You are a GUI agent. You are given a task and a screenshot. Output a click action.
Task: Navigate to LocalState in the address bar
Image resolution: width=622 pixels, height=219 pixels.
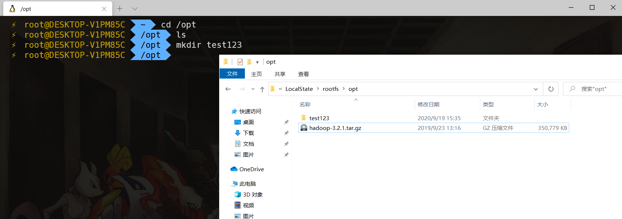pos(299,89)
